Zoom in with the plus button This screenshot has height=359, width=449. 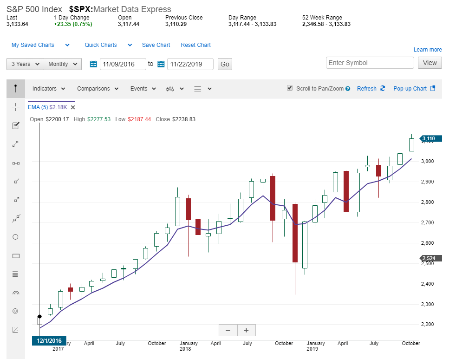[x=246, y=330]
